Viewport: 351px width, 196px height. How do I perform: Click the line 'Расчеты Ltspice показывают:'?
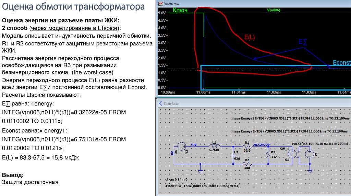(x=41, y=95)
